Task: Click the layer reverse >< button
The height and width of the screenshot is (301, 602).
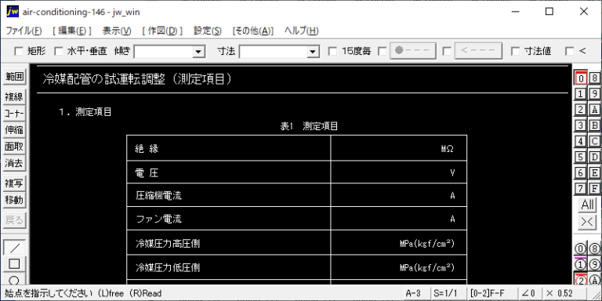Action: click(587, 223)
